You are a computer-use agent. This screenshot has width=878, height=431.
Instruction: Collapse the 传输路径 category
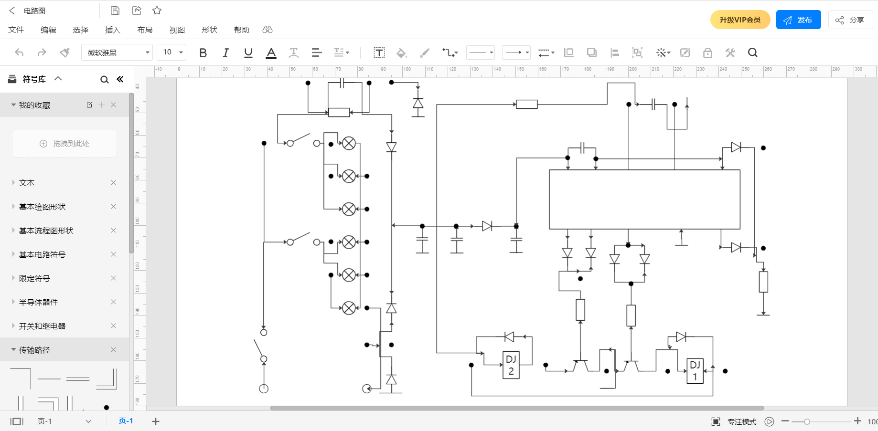coord(13,349)
